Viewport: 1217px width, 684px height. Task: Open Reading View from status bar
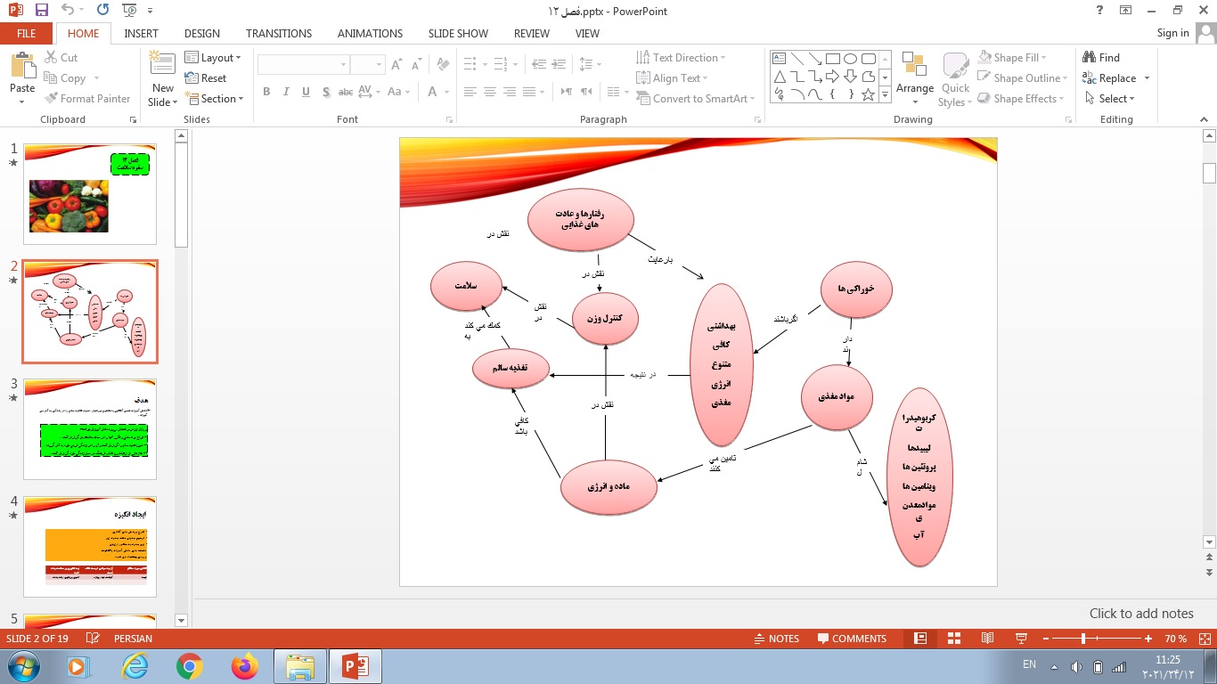click(x=987, y=639)
